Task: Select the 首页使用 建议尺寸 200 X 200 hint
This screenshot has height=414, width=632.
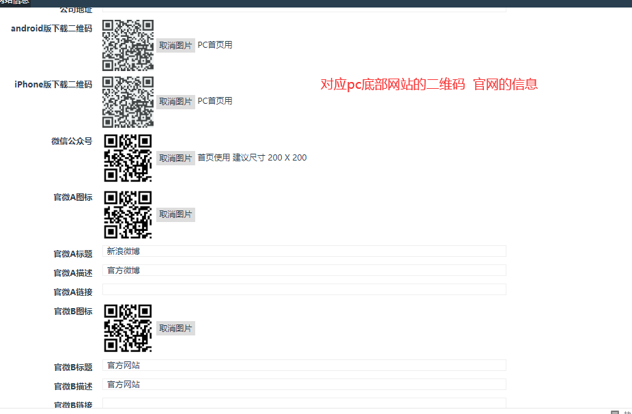Action: [252, 157]
